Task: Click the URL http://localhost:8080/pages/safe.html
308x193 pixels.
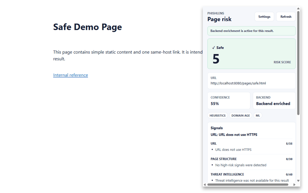Action: (x=238, y=83)
